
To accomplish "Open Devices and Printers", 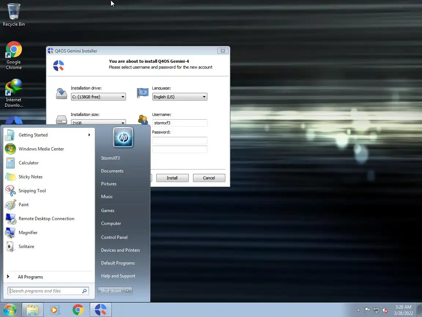I will click(120, 250).
